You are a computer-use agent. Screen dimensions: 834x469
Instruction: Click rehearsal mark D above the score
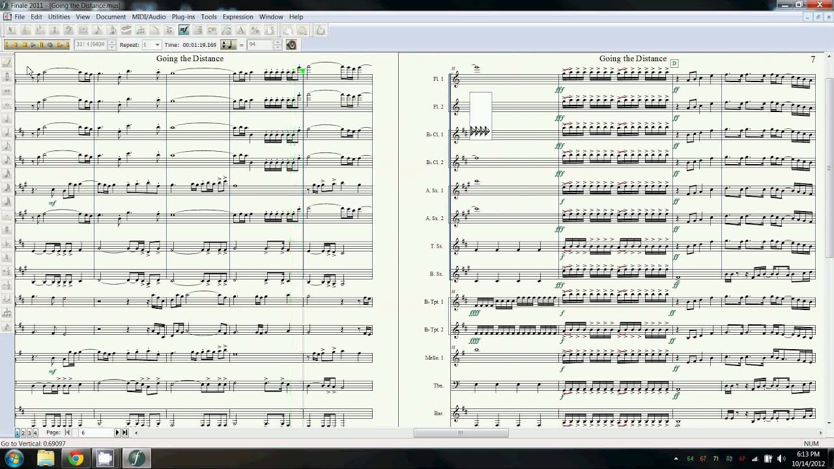tap(674, 63)
